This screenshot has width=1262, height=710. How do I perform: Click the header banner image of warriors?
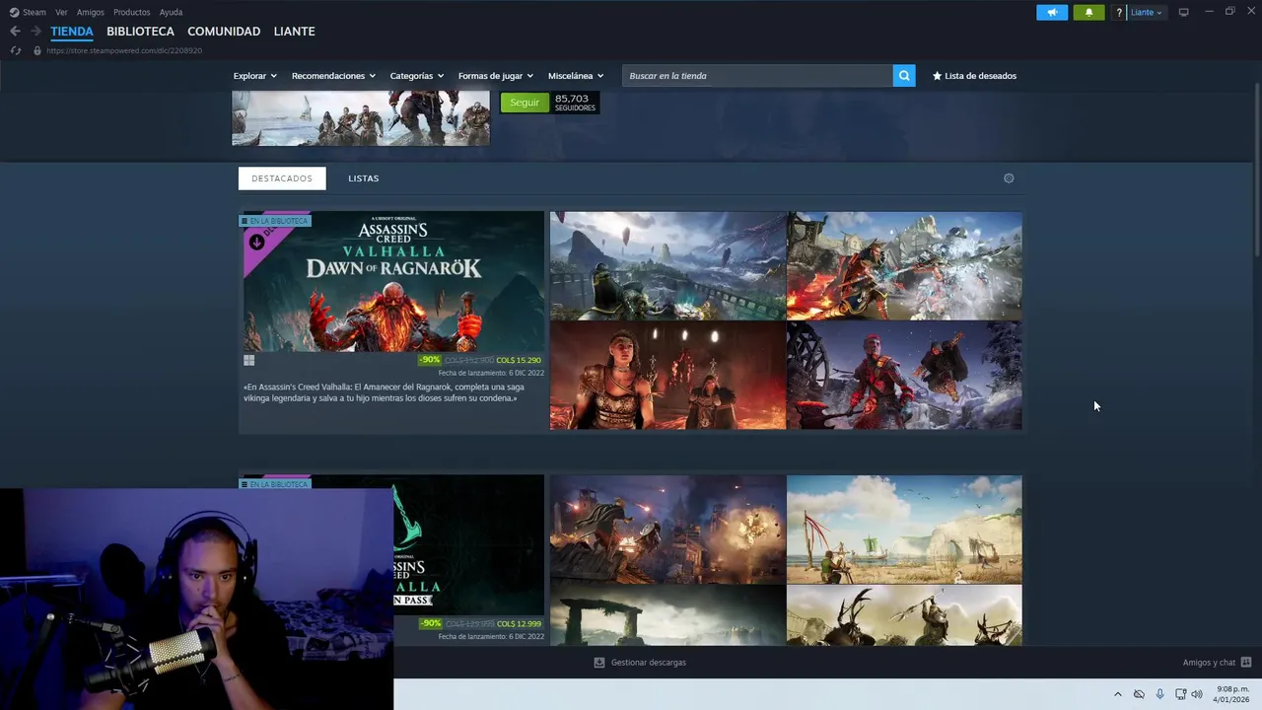(x=361, y=118)
